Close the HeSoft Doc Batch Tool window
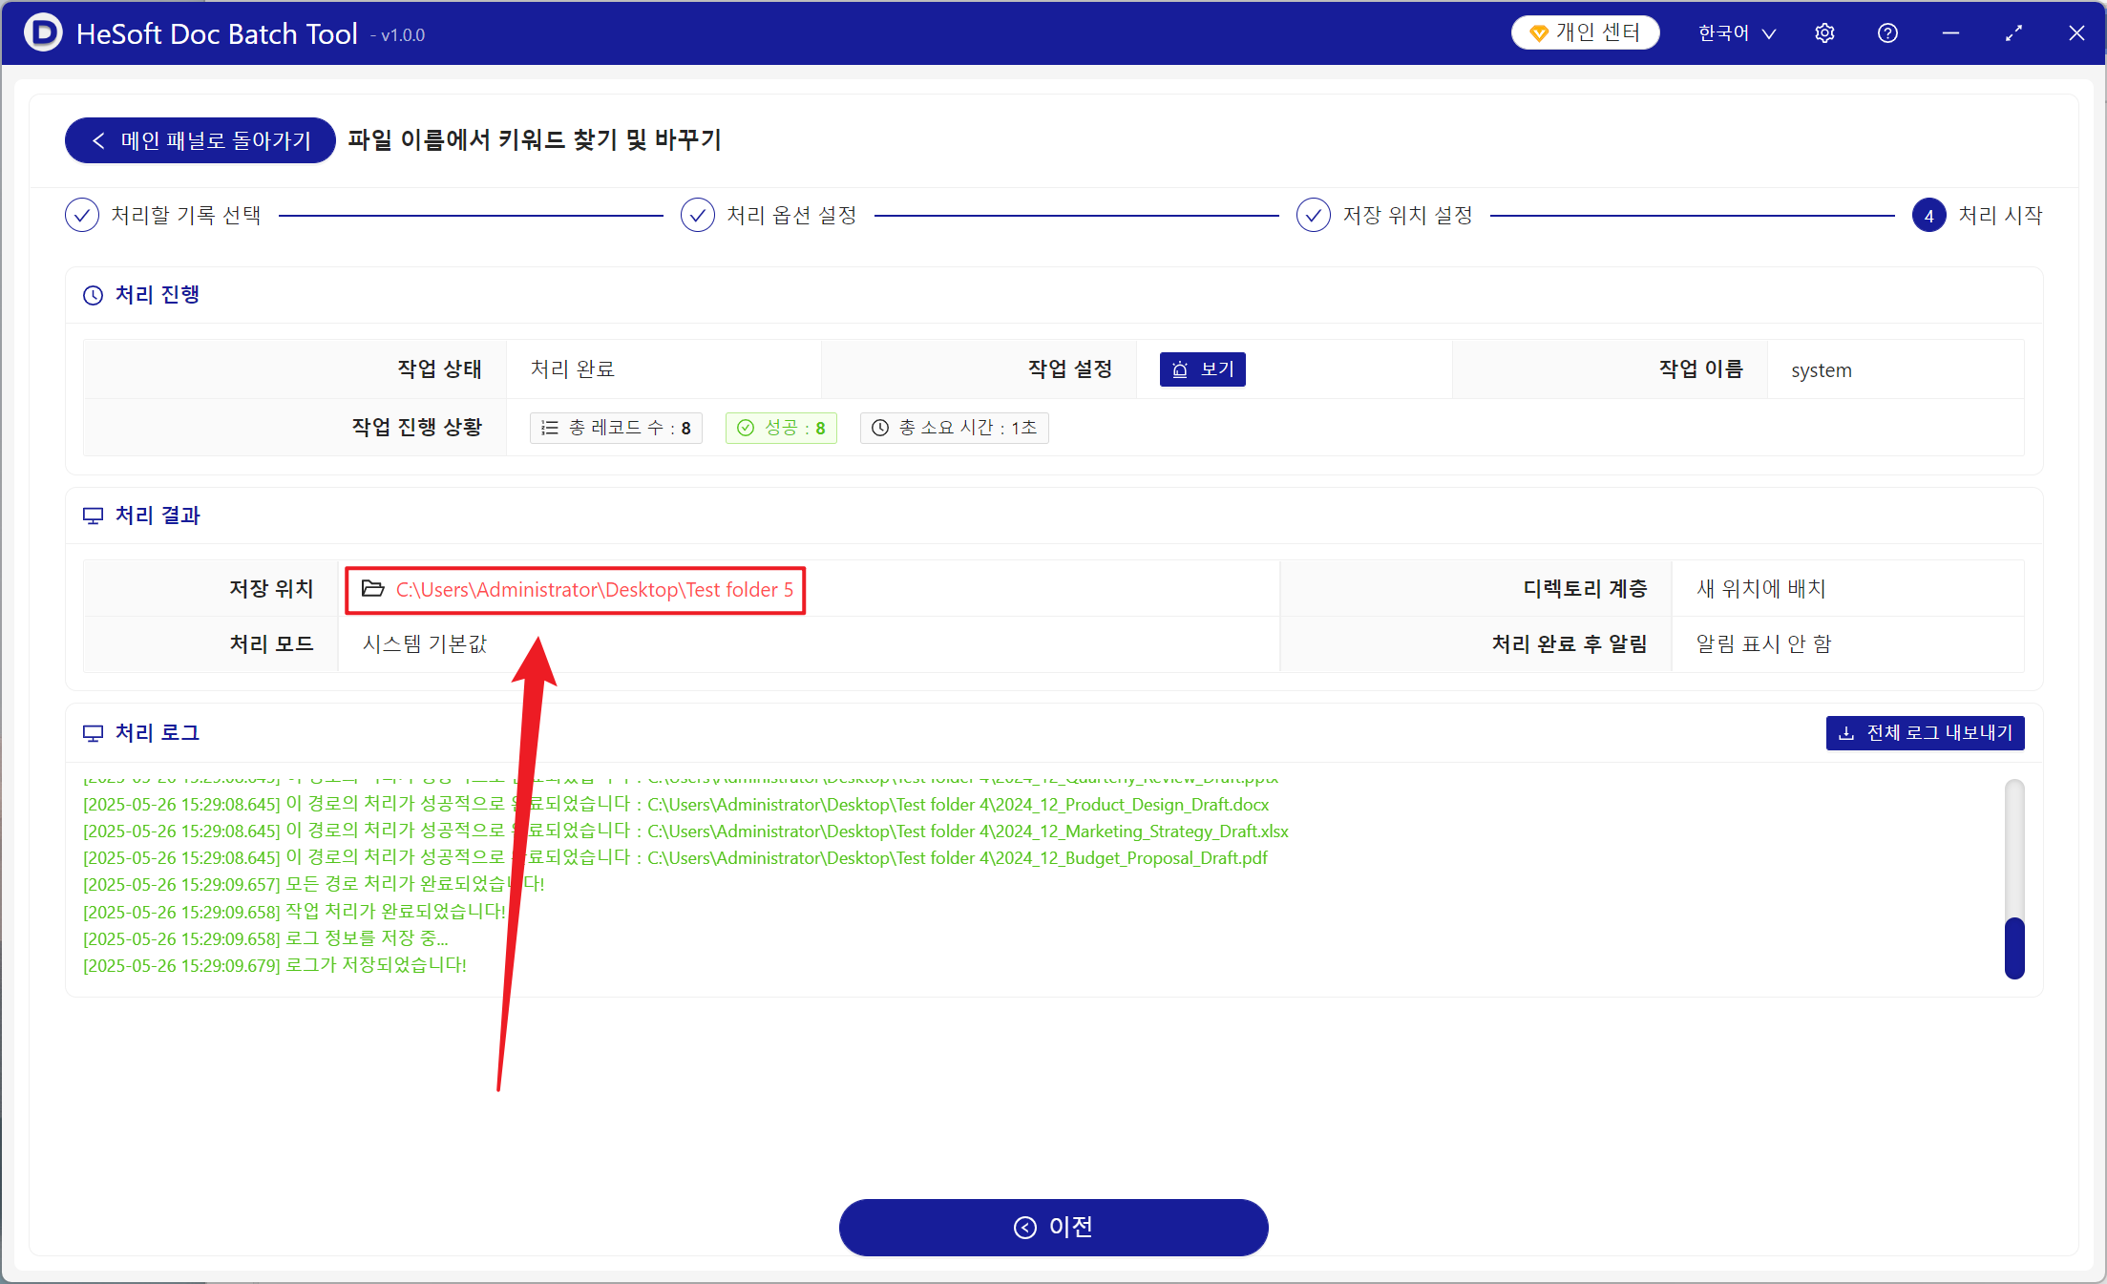Viewport: 2107px width, 1284px height. pyautogui.click(x=2076, y=33)
